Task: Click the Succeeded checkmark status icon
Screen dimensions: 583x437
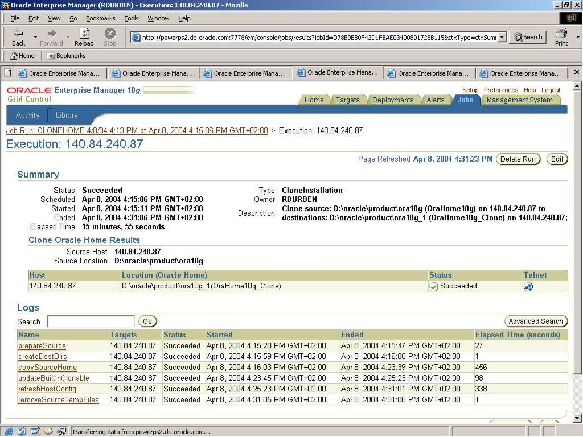Action: click(433, 287)
